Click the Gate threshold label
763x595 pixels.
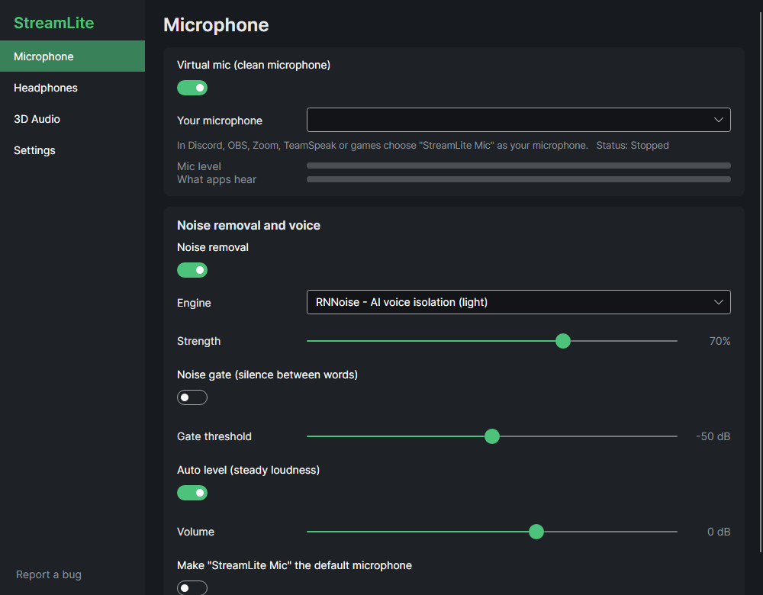click(x=214, y=436)
